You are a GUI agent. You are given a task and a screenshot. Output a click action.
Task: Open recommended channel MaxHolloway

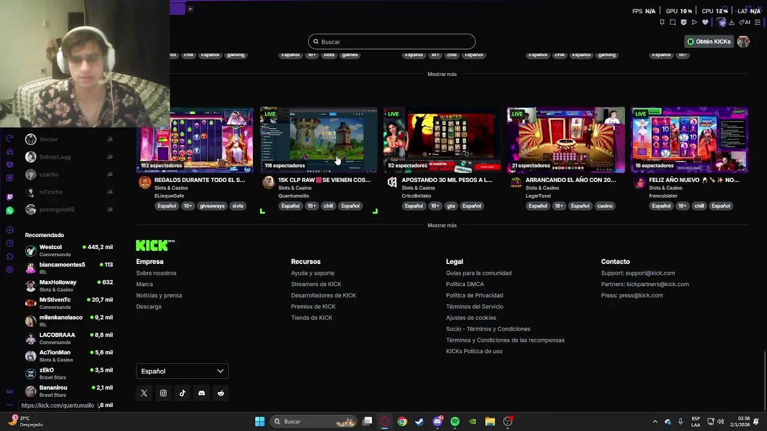coord(69,286)
